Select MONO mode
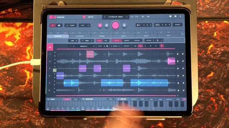The height and width of the screenshot is (128, 229). (99, 41)
